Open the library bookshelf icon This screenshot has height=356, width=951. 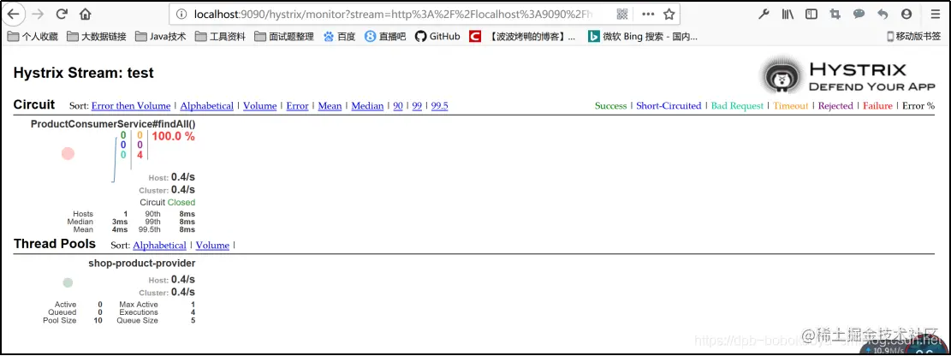788,14
